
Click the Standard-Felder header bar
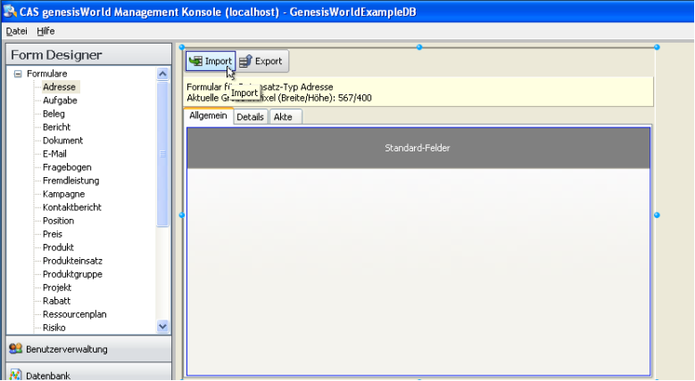pyautogui.click(x=418, y=148)
